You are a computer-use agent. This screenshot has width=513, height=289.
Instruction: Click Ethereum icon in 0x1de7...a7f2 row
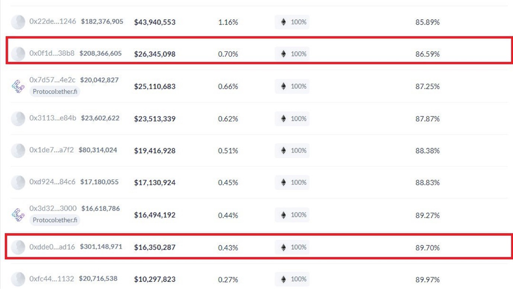pos(283,151)
